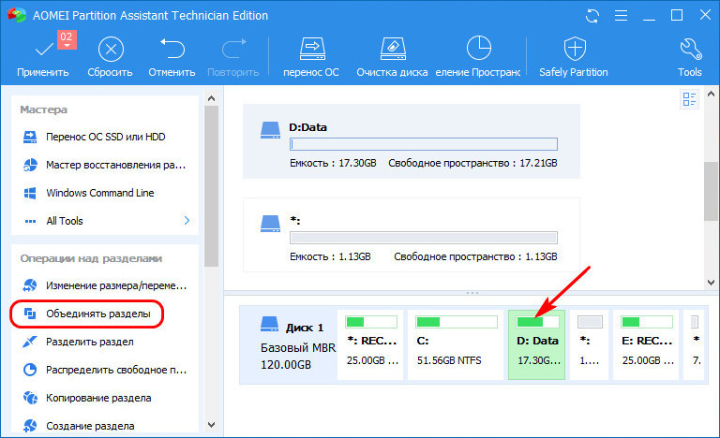Select the *: REC... 25.00GB partition block
This screenshot has height=438, width=720.
pos(370,345)
